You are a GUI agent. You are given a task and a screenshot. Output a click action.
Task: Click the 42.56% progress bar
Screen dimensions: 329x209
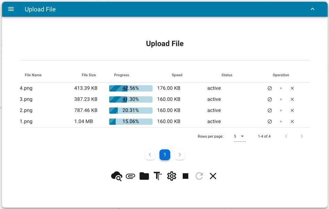tap(131, 88)
